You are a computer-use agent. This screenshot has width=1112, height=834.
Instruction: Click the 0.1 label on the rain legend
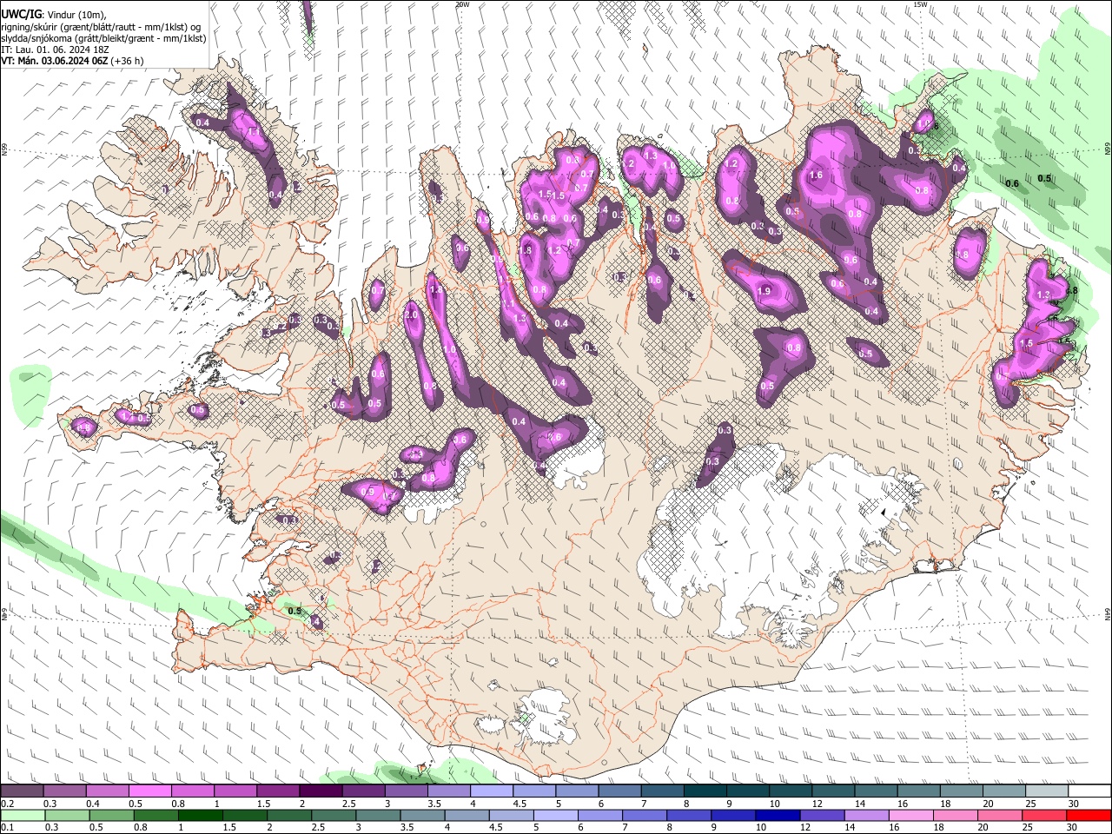point(8,828)
